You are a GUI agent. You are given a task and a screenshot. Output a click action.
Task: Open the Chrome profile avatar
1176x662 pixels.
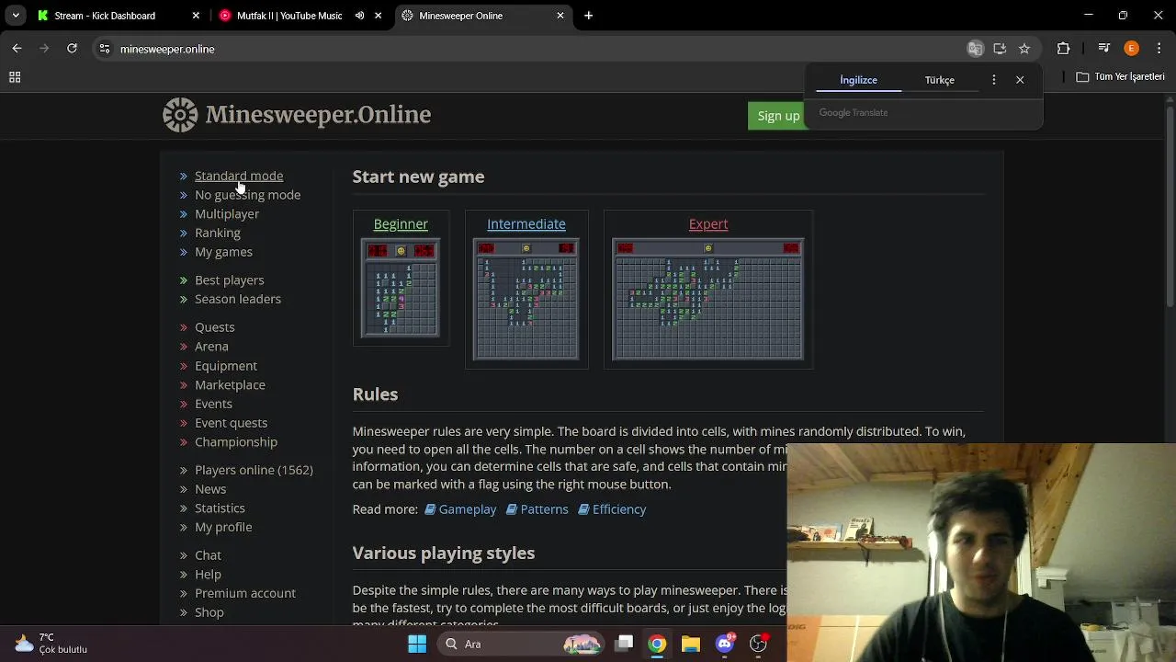[1132, 49]
